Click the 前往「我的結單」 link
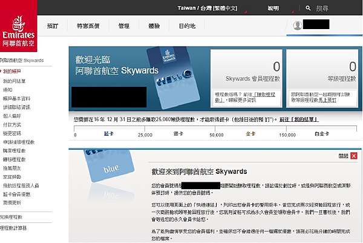Viewport: 363px width, 243px height. pos(299,119)
